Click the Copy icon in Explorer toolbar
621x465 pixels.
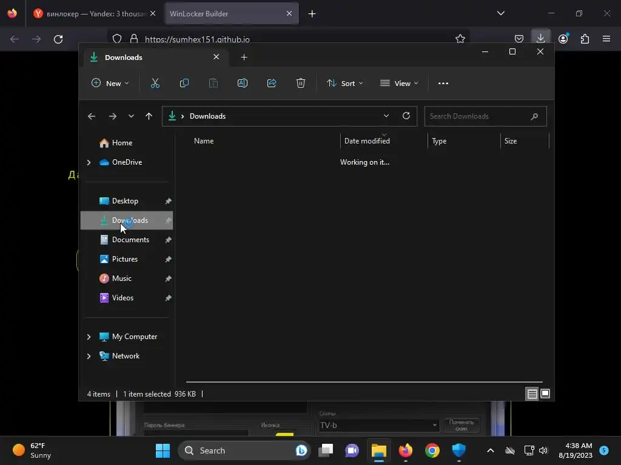point(184,83)
